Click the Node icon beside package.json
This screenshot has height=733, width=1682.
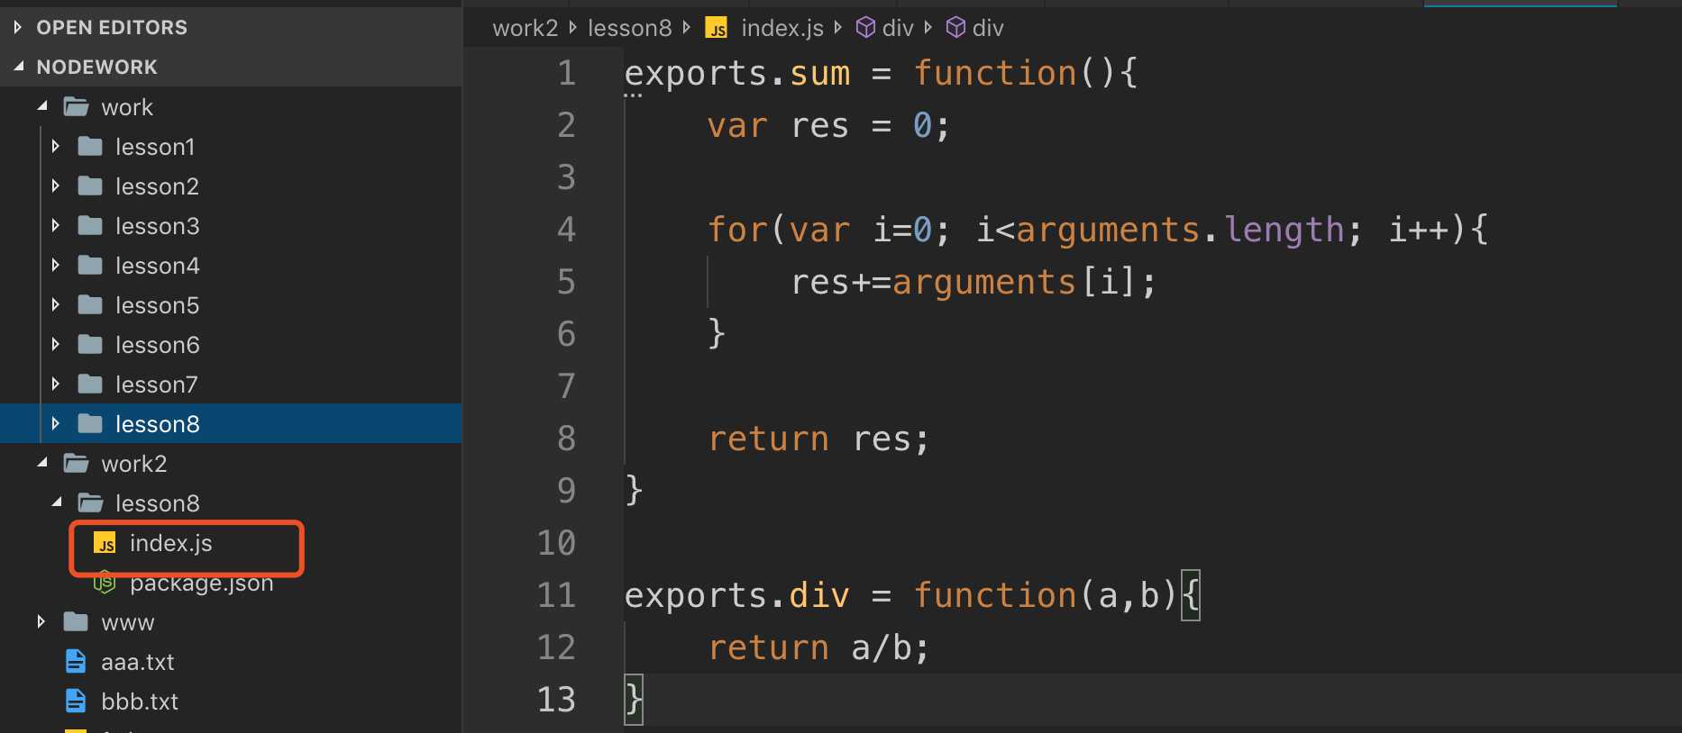[x=105, y=583]
